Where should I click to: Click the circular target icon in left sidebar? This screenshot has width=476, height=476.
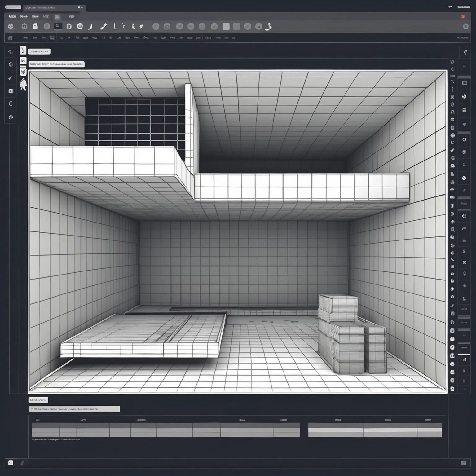11,117
